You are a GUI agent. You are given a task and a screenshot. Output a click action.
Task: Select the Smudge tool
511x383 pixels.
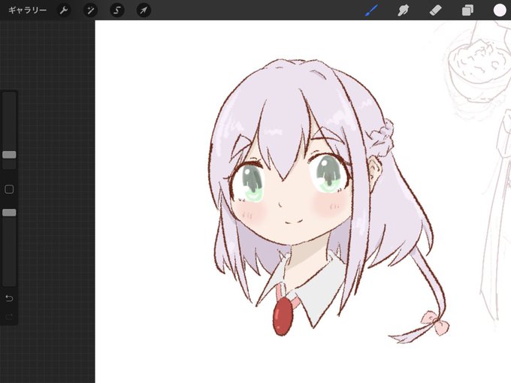(404, 11)
